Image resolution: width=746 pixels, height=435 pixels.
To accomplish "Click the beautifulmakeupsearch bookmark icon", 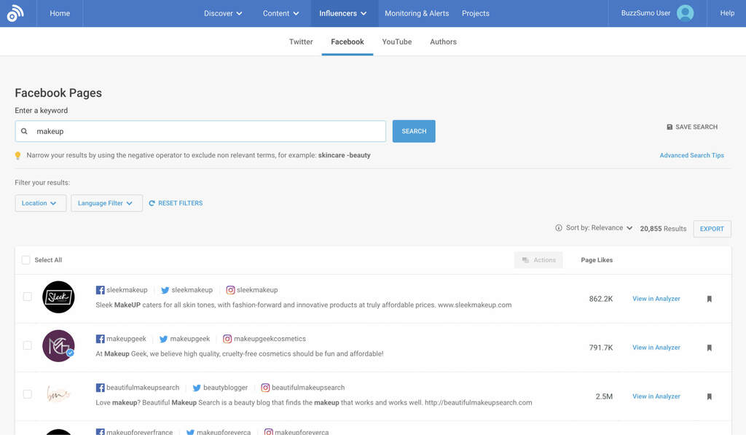I will pyautogui.click(x=709, y=396).
